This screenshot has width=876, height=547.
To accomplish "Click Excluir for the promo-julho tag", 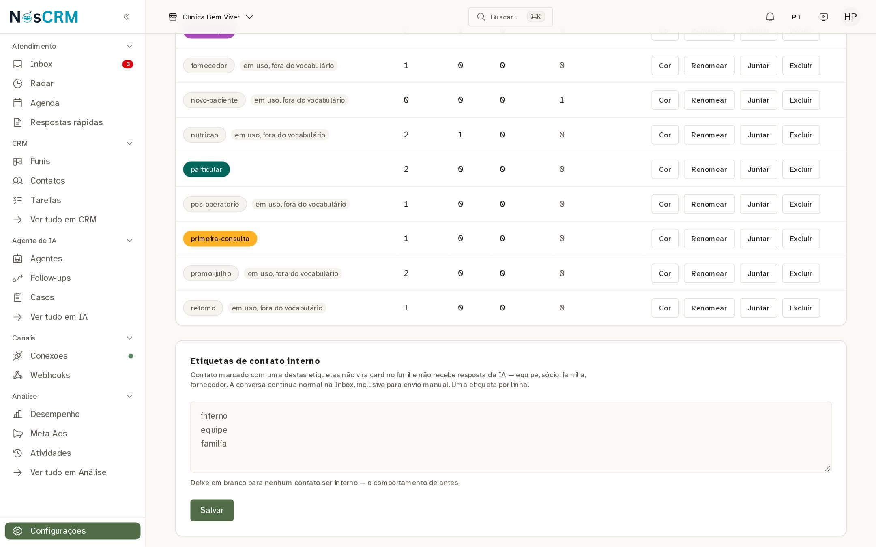I will pos(801,273).
